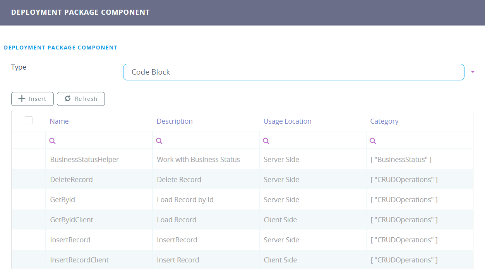
Task: Open the Type dropdown arrow
Action: tap(473, 72)
